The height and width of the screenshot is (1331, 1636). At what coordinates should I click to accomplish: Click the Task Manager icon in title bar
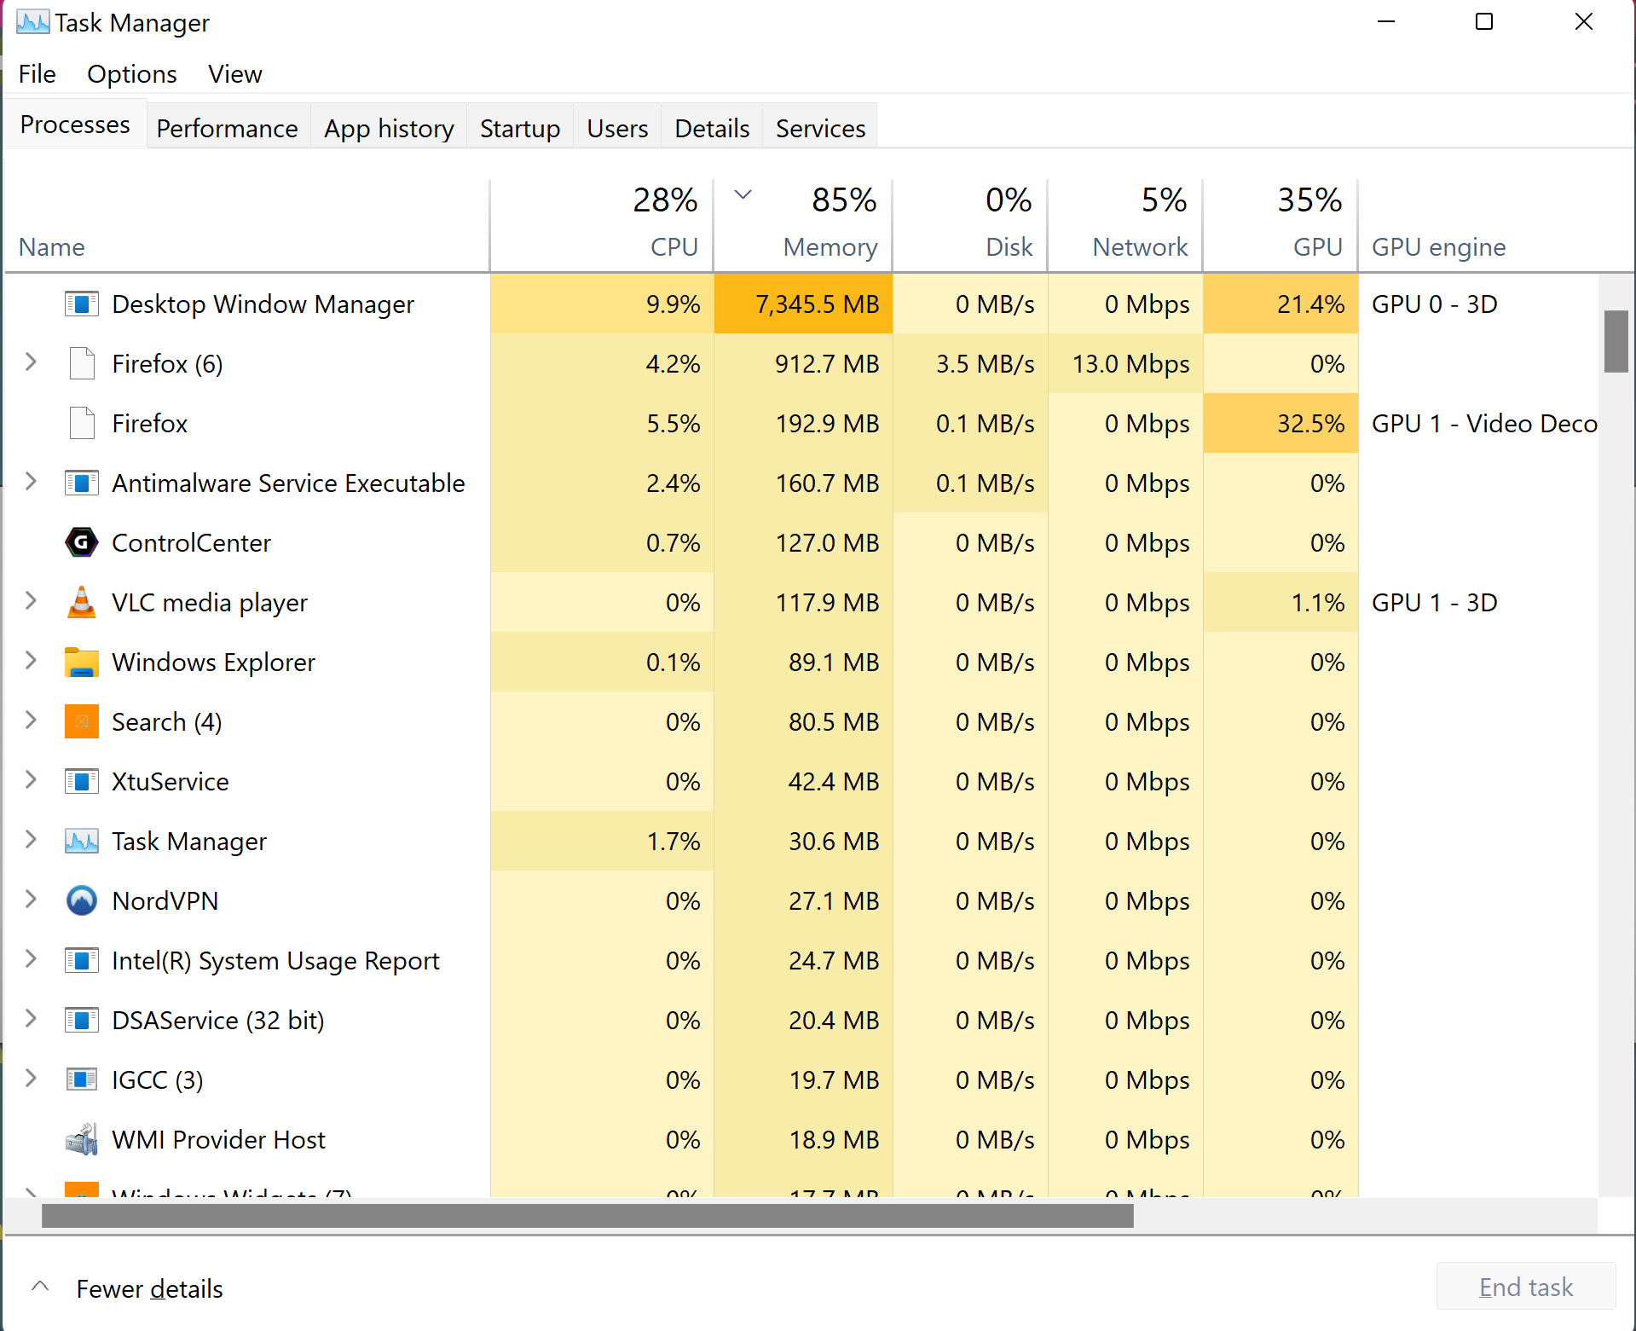(32, 21)
